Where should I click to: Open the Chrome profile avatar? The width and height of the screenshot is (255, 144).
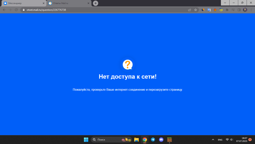(245, 10)
